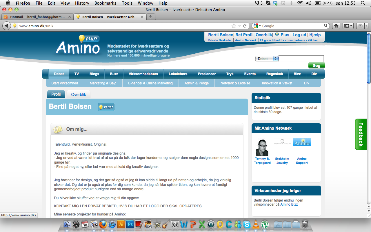
Task: Click the green Søg button
Action: [317, 66]
